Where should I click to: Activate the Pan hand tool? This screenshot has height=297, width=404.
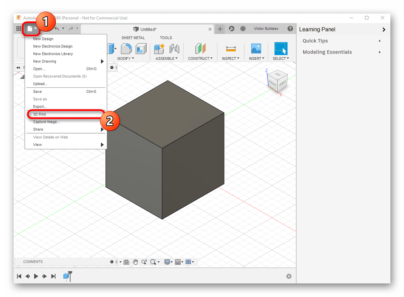tap(135, 262)
